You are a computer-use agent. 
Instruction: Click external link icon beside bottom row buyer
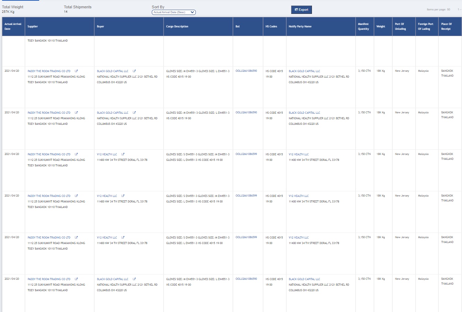point(134,279)
